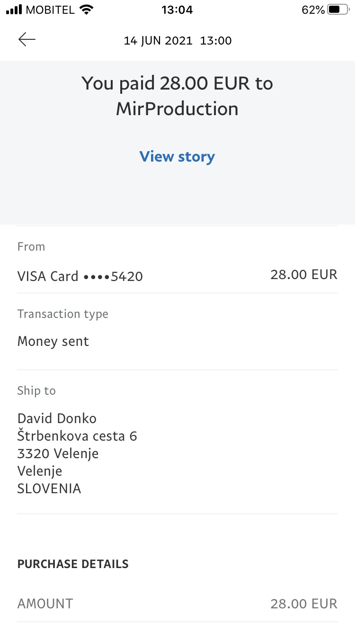This screenshot has width=355, height=632.
Task: Tap the 28.00 EUR amount beside VISA Card
Action: click(303, 274)
